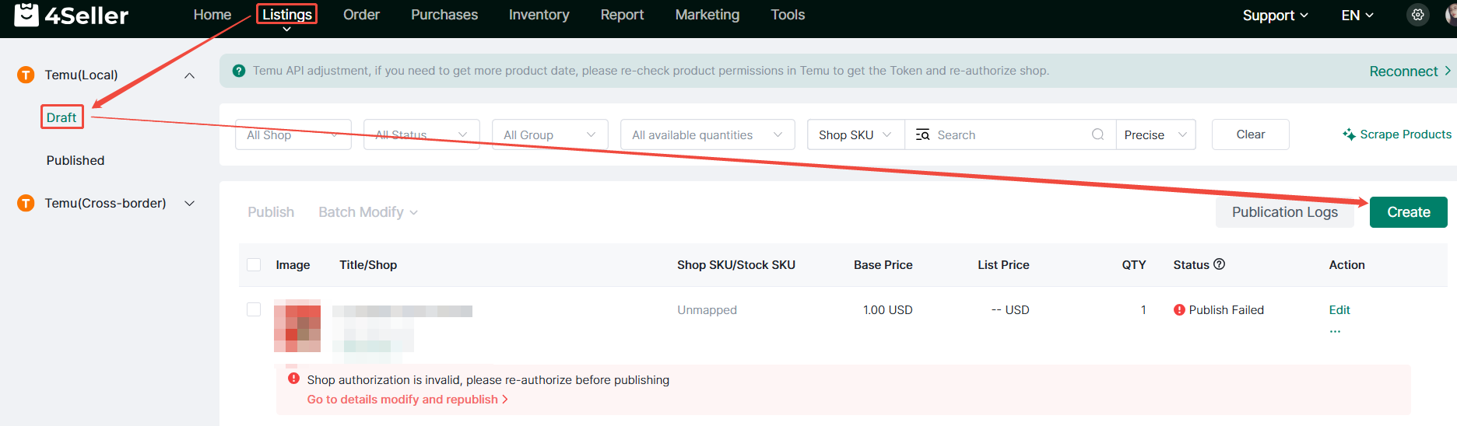Click the 4Seller logo icon
Screen dimensions: 1457x426
click(26, 15)
